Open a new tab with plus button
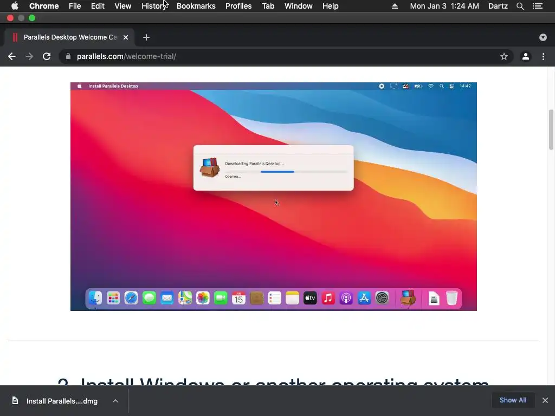 pos(146,37)
